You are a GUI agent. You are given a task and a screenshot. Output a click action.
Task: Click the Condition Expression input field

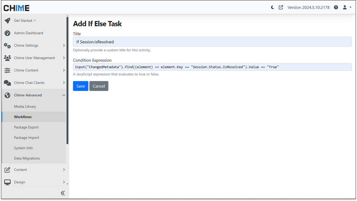(x=212, y=67)
